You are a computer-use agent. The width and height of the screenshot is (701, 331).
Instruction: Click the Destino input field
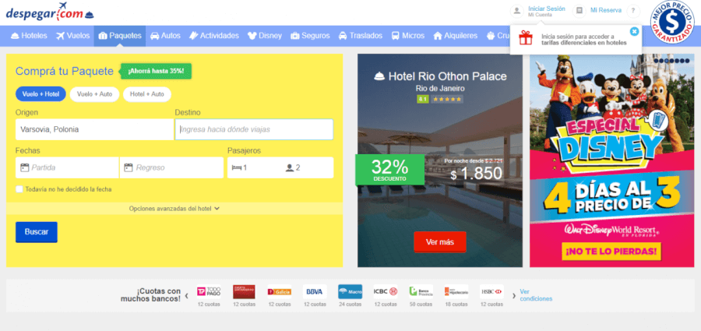254,129
